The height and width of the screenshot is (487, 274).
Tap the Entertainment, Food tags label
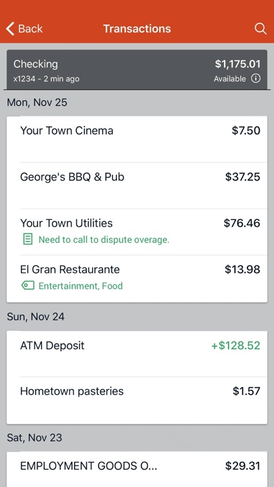(x=81, y=286)
